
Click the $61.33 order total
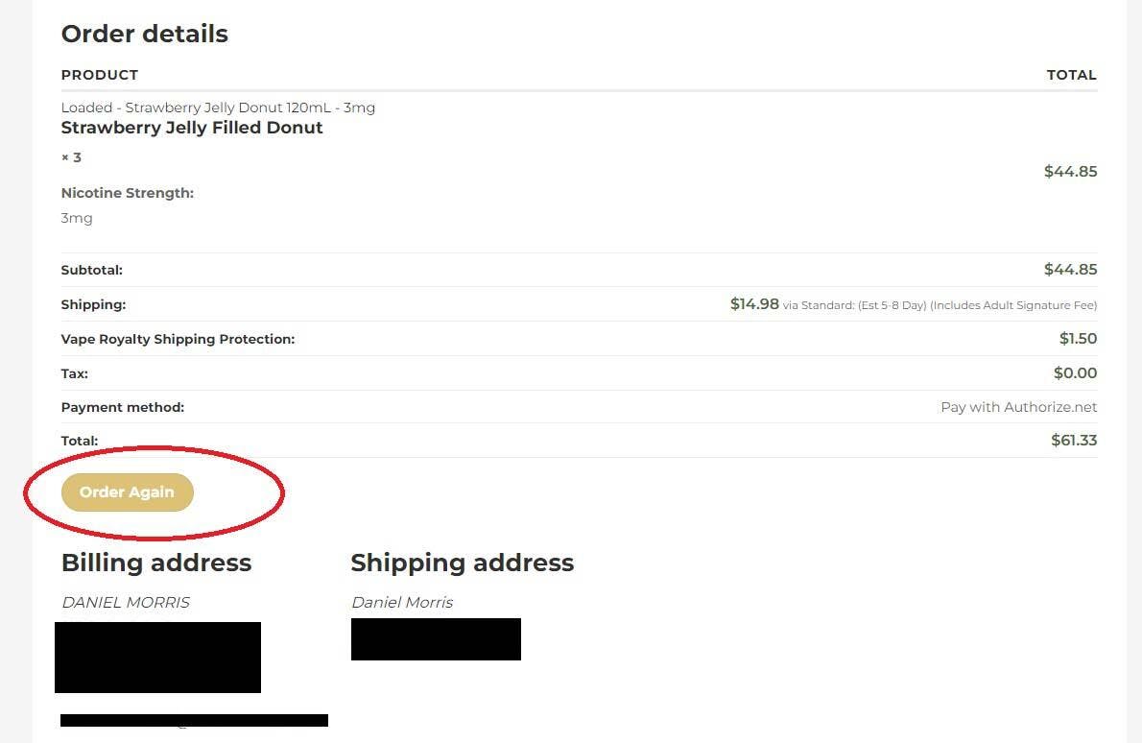(1074, 441)
